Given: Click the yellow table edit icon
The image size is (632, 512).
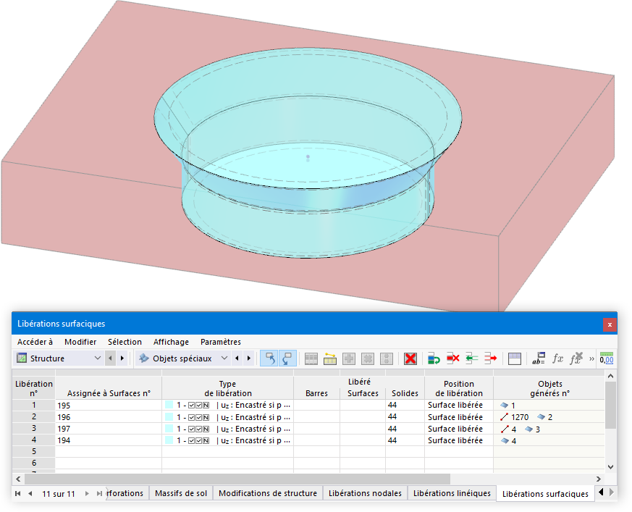Looking at the screenshot, I should (x=330, y=358).
